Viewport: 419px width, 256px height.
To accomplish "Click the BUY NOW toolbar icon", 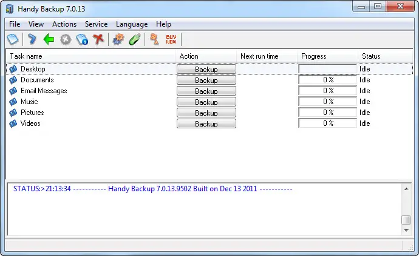I will click(171, 39).
